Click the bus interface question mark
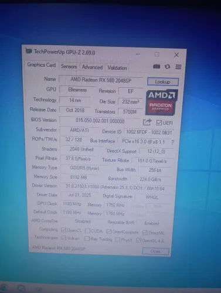The image size is (221, 293). pos(172,142)
